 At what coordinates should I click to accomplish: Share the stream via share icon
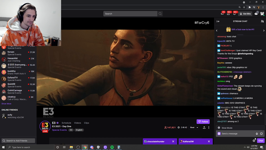click(x=204, y=127)
